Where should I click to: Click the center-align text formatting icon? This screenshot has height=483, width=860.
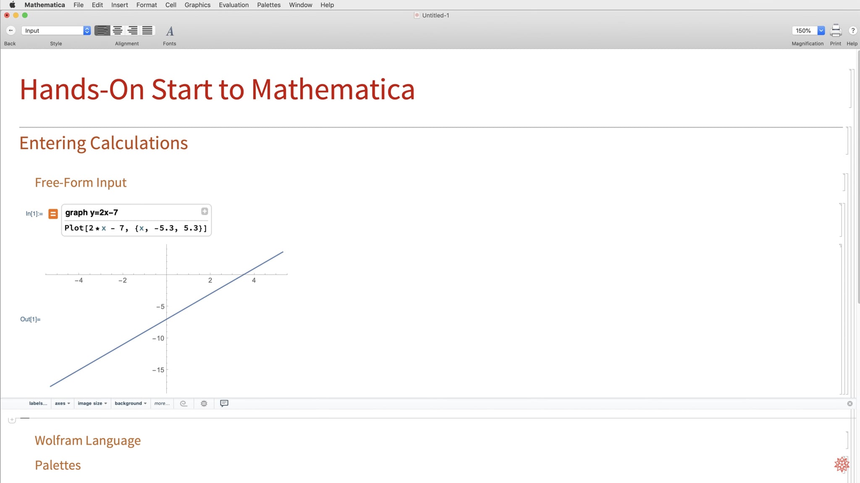coord(117,31)
